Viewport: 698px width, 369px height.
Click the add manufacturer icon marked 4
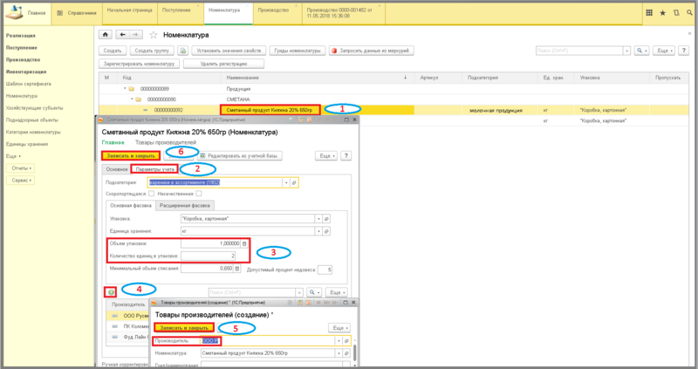click(x=111, y=291)
